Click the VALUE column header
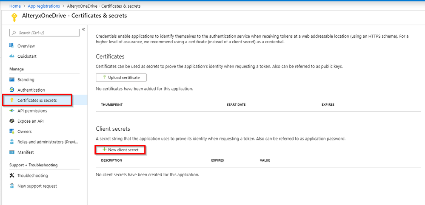The image size is (425, 205). click(x=265, y=160)
